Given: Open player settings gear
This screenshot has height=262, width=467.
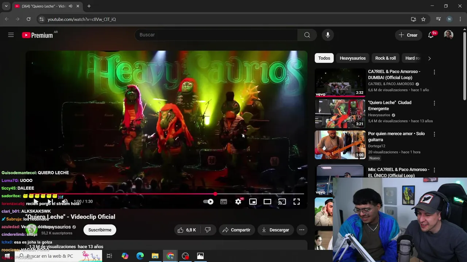Looking at the screenshot, I should pos(238,202).
